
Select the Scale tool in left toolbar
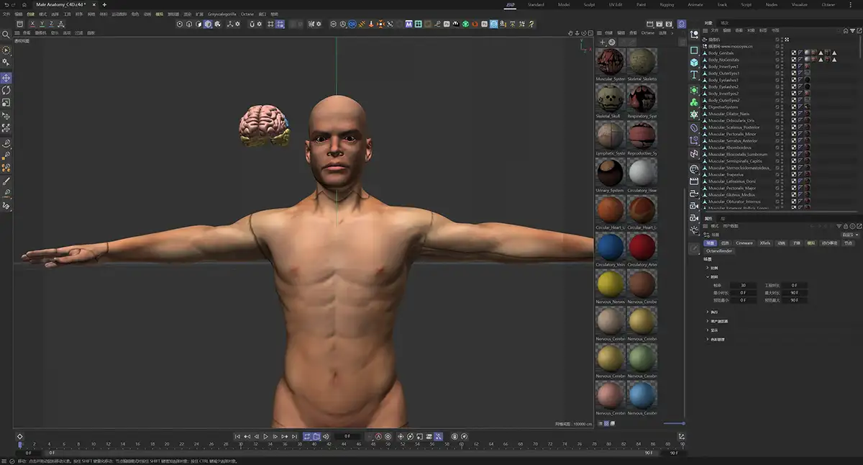(x=6, y=102)
